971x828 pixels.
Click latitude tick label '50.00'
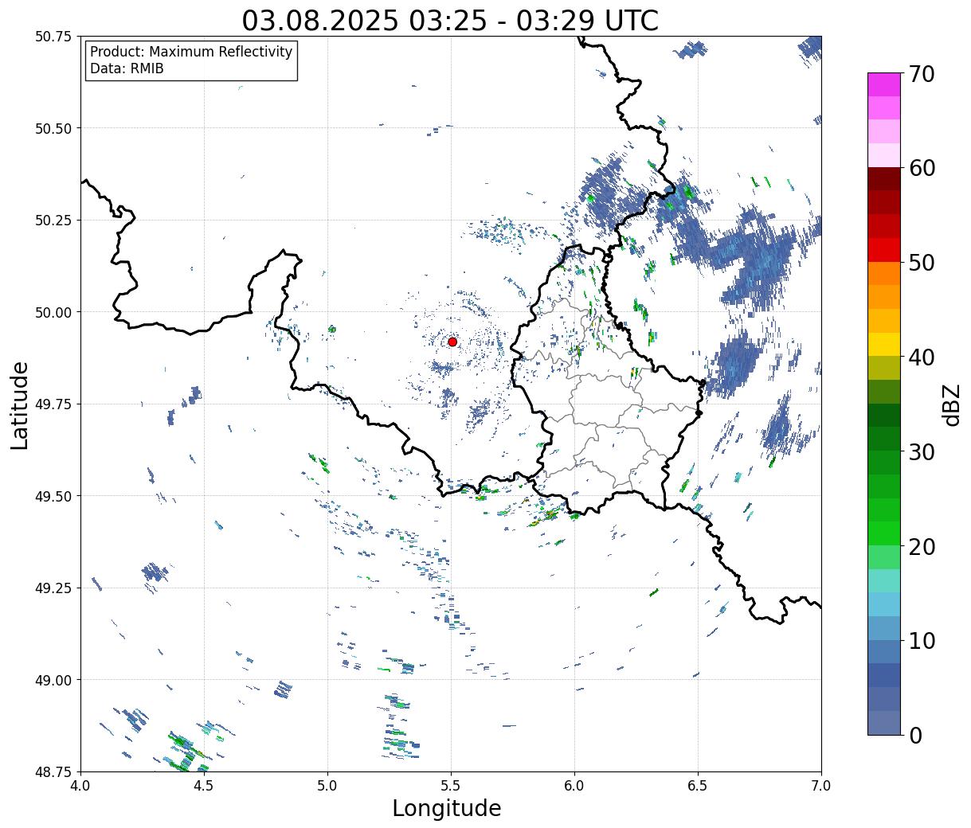[x=53, y=312]
